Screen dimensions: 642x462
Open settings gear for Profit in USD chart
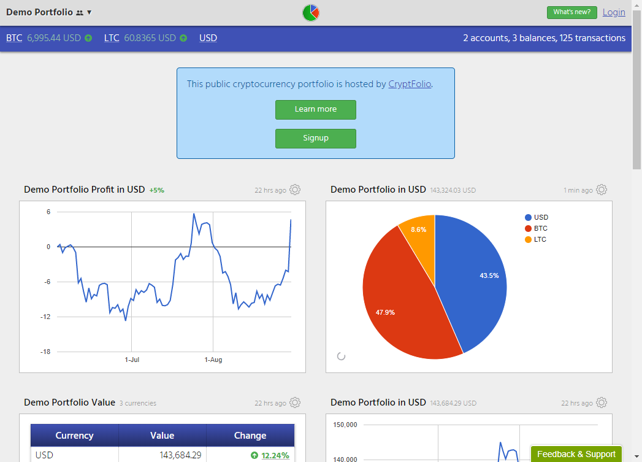(295, 190)
